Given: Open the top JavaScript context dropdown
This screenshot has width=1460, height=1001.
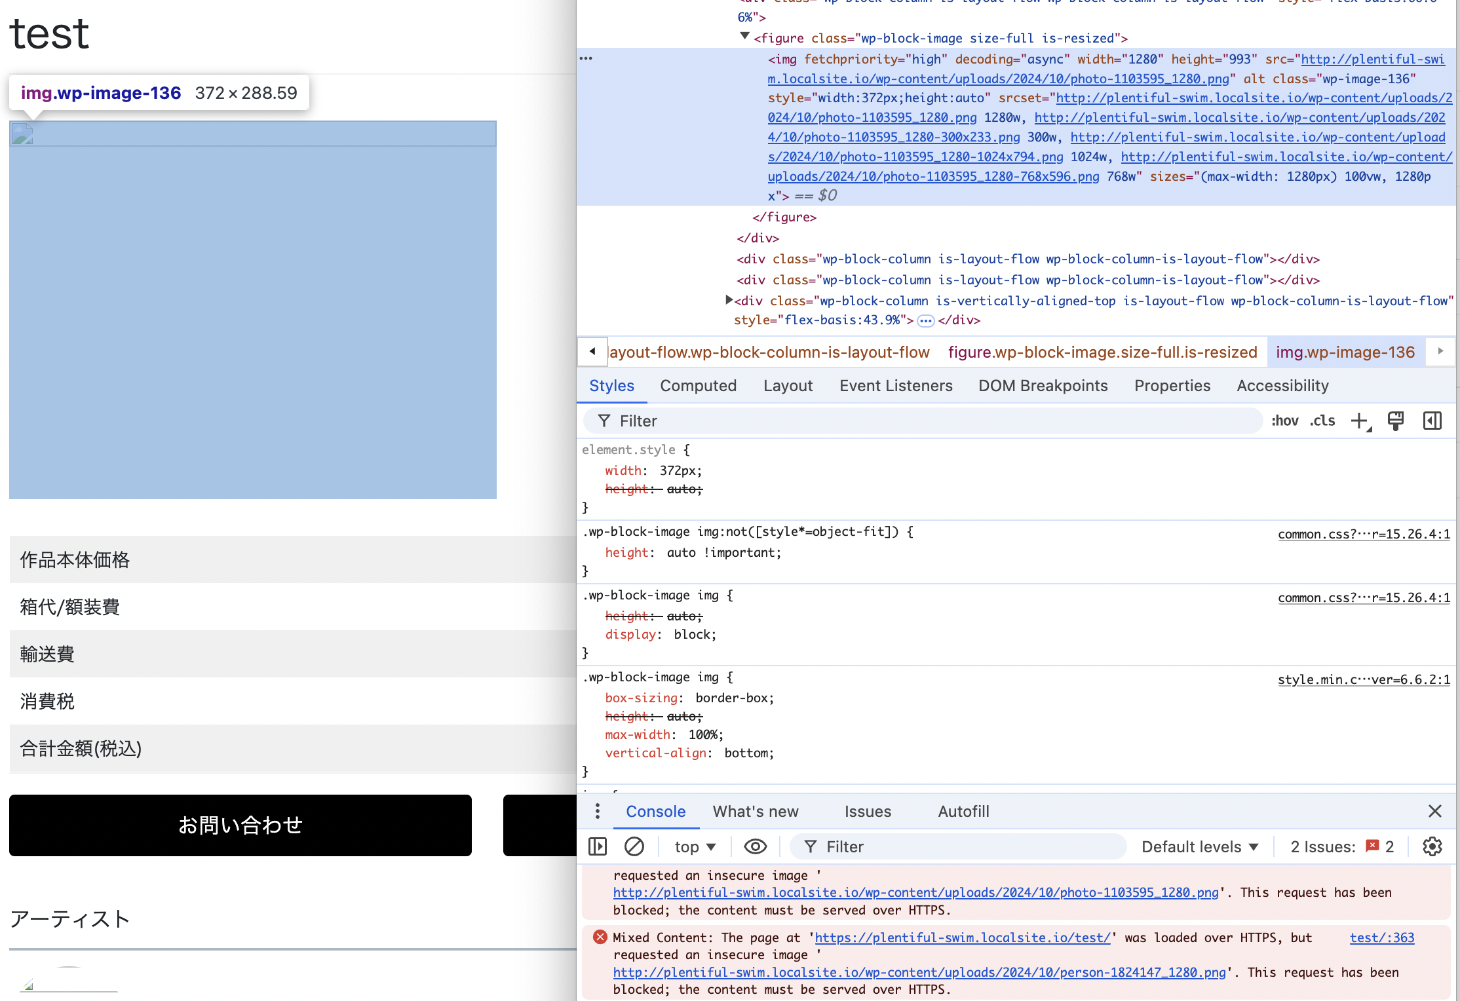Looking at the screenshot, I should [695, 847].
